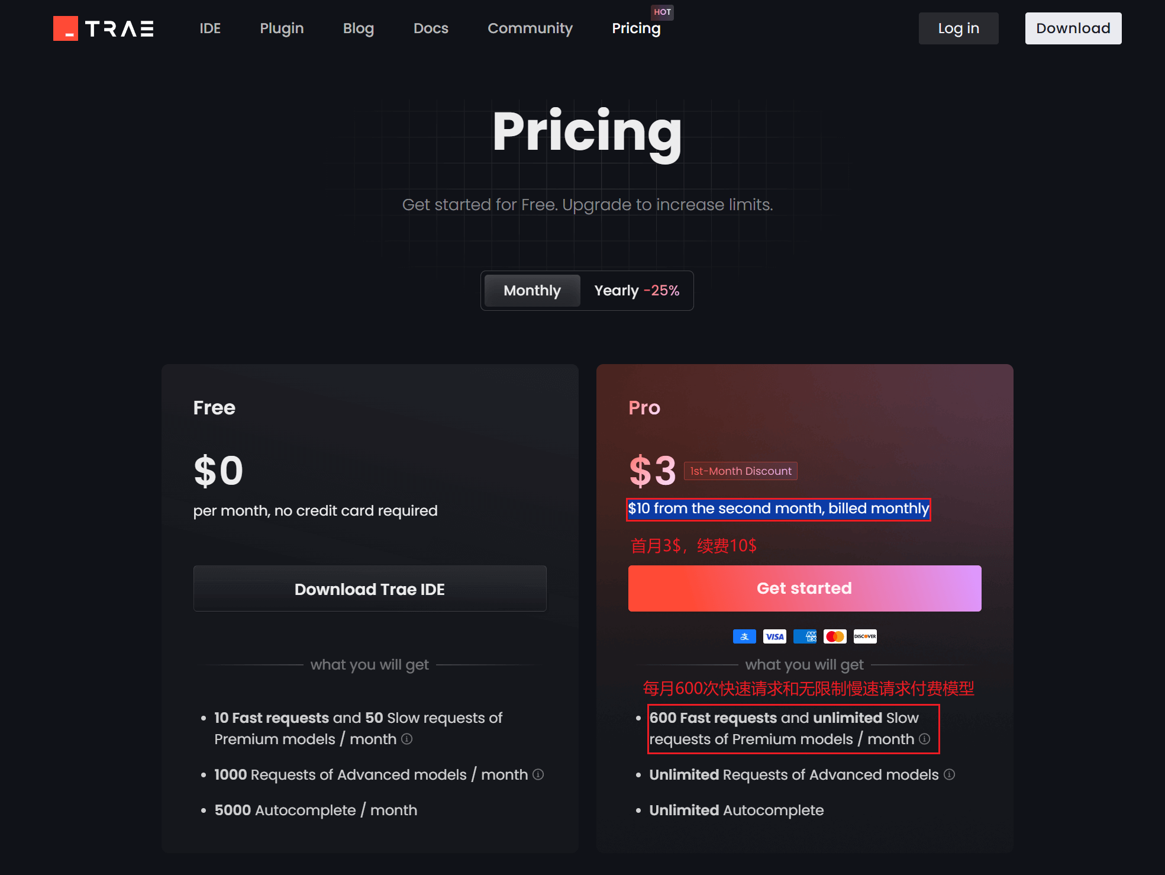The height and width of the screenshot is (875, 1165).
Task: Click the American Express card icon
Action: [x=805, y=636]
